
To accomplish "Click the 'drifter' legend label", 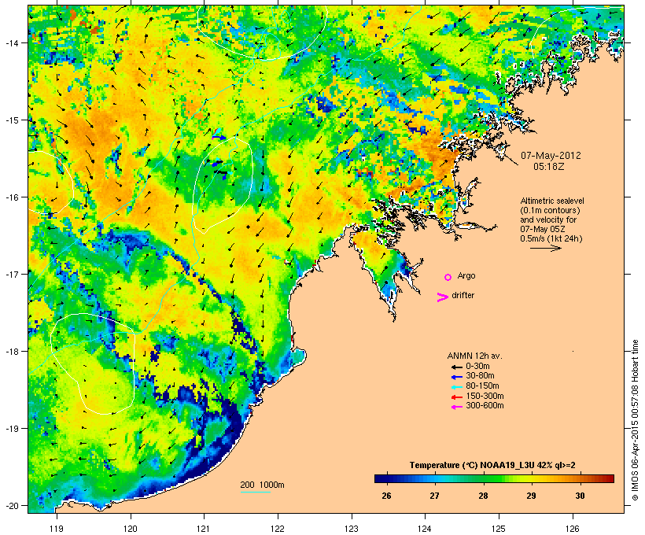I will pyautogui.click(x=463, y=295).
